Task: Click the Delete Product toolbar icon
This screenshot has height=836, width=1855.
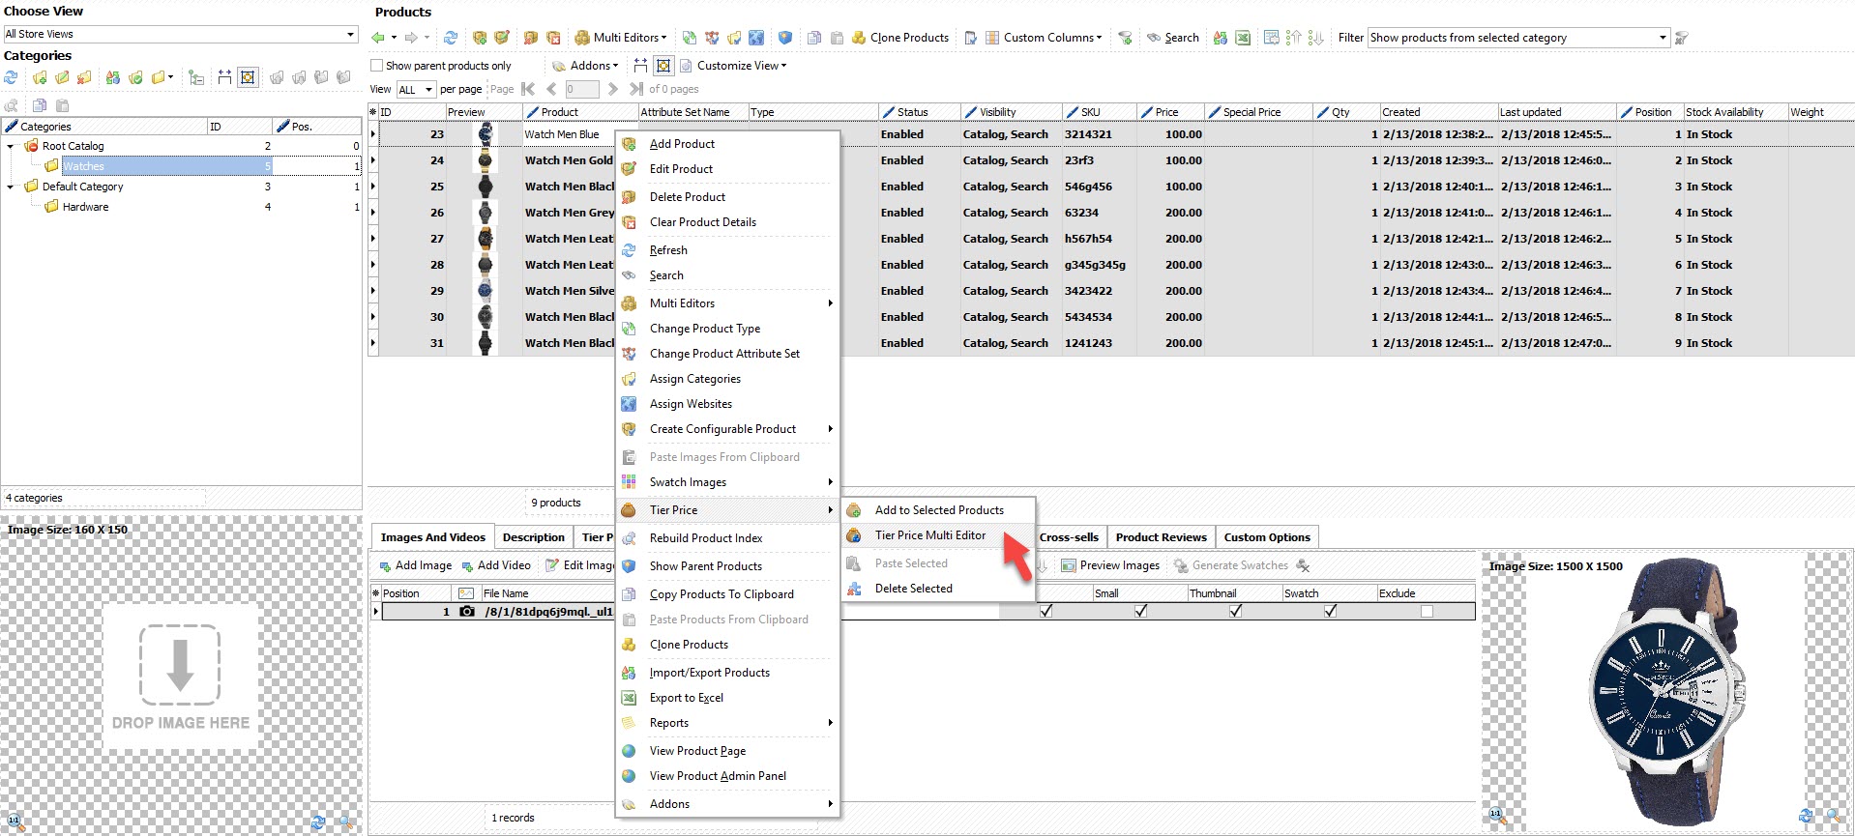Action: point(531,38)
